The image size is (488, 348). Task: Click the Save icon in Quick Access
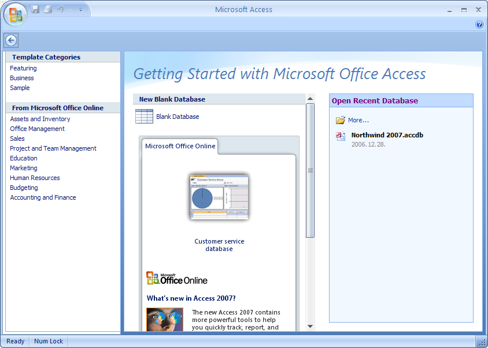pyautogui.click(x=35, y=9)
